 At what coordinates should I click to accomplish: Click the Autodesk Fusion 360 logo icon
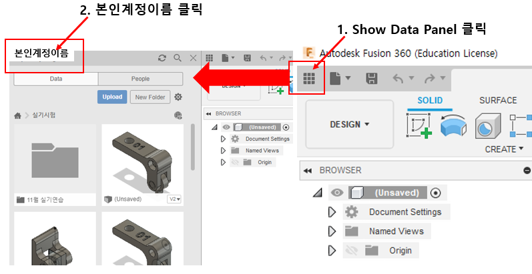coord(309,53)
